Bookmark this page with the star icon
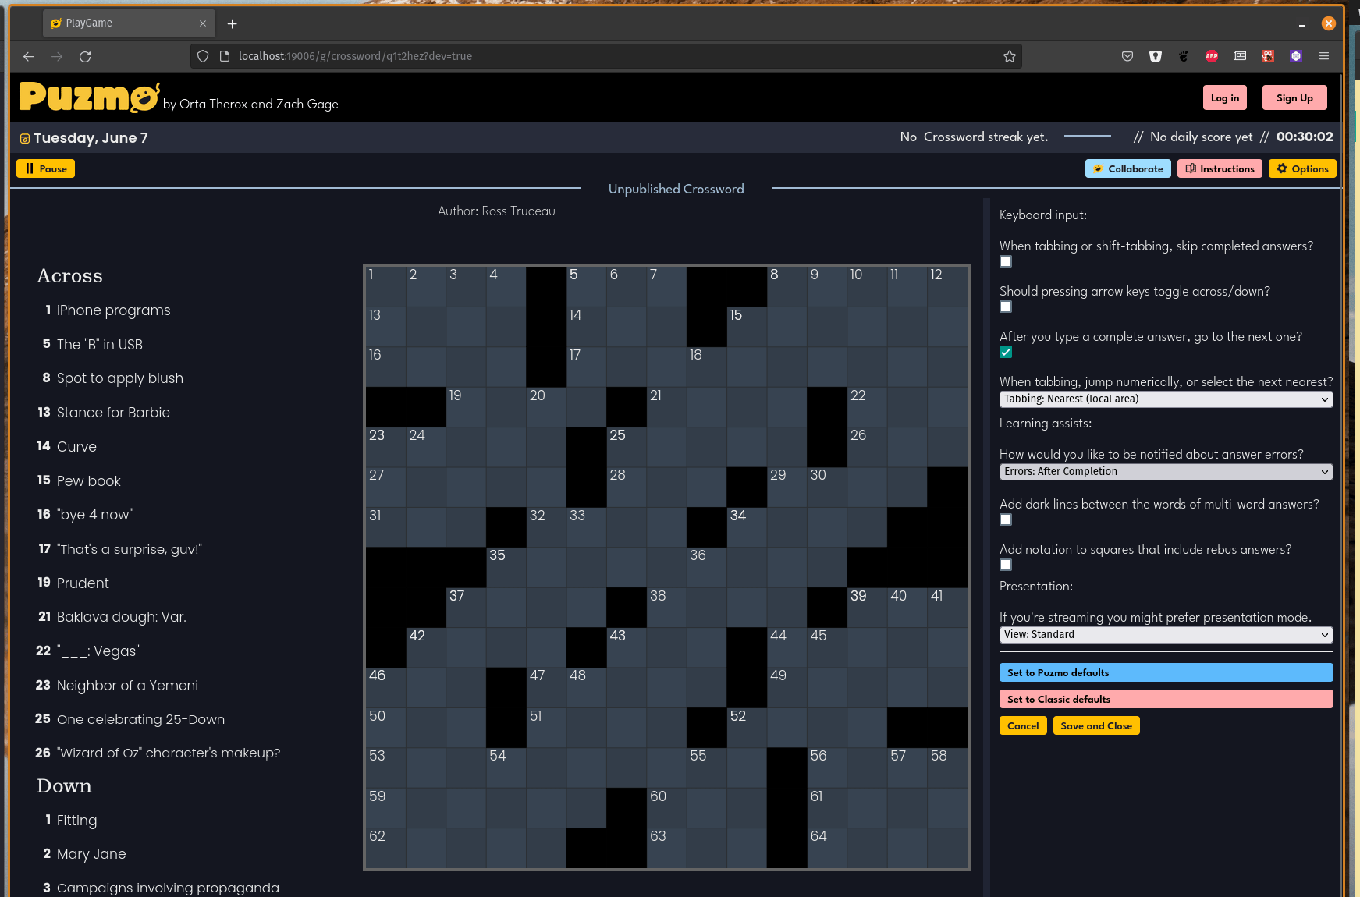Viewport: 1360px width, 897px height. (1009, 56)
